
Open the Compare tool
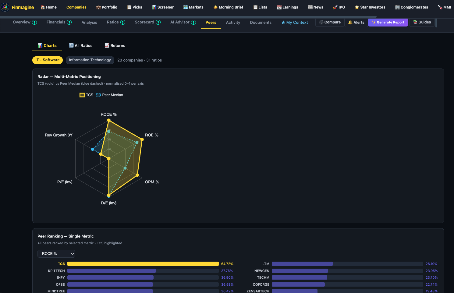click(x=329, y=22)
